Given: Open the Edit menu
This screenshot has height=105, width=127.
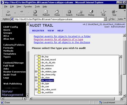Looking at the screenshot, I should click(x=12, y=7).
